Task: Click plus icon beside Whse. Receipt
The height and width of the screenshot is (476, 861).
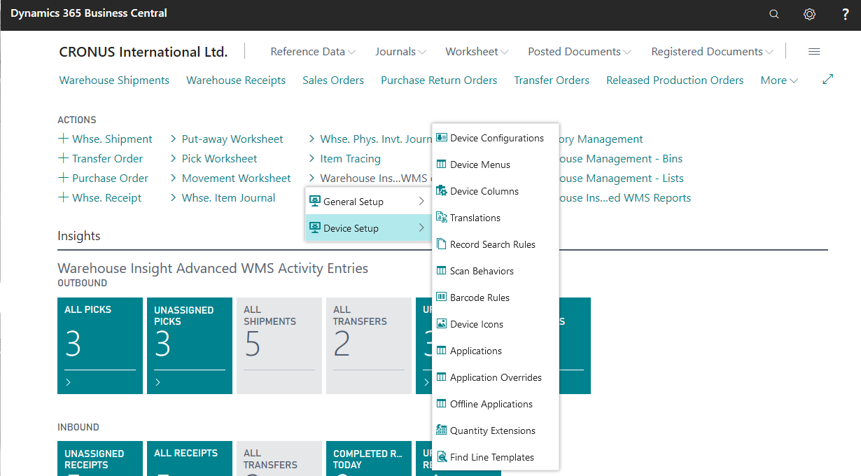Action: [x=64, y=197]
